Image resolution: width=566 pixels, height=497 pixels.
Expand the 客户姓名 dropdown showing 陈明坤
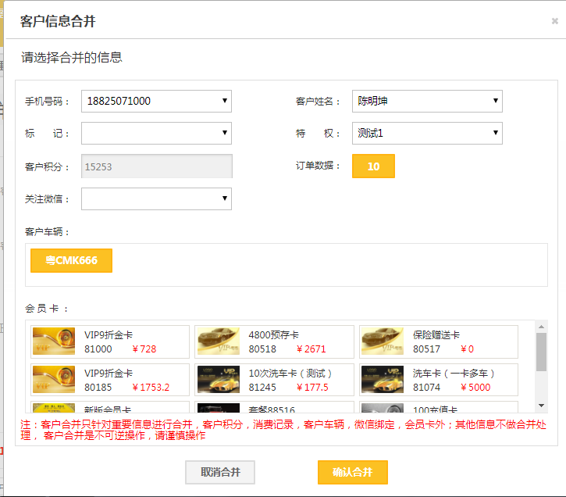pos(427,101)
